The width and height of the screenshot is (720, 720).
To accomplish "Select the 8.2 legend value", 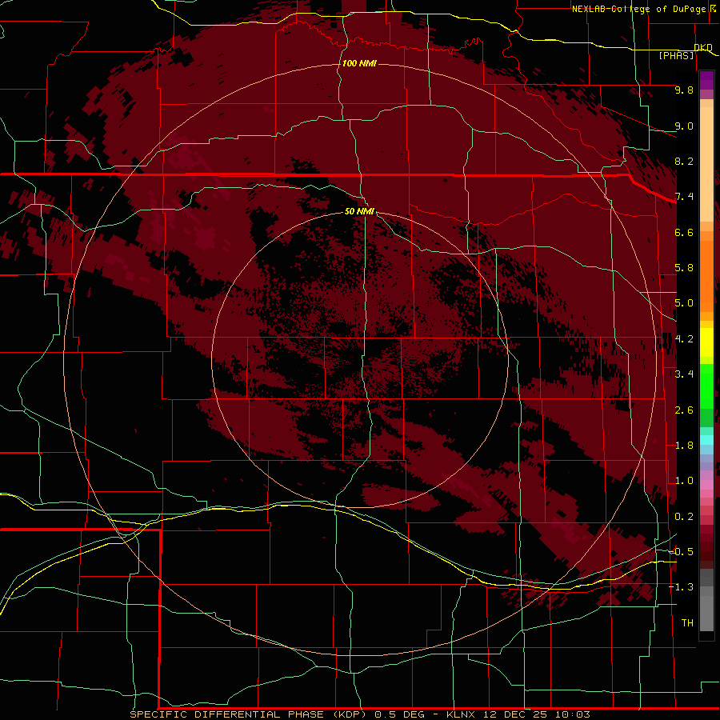I will 684,161.
